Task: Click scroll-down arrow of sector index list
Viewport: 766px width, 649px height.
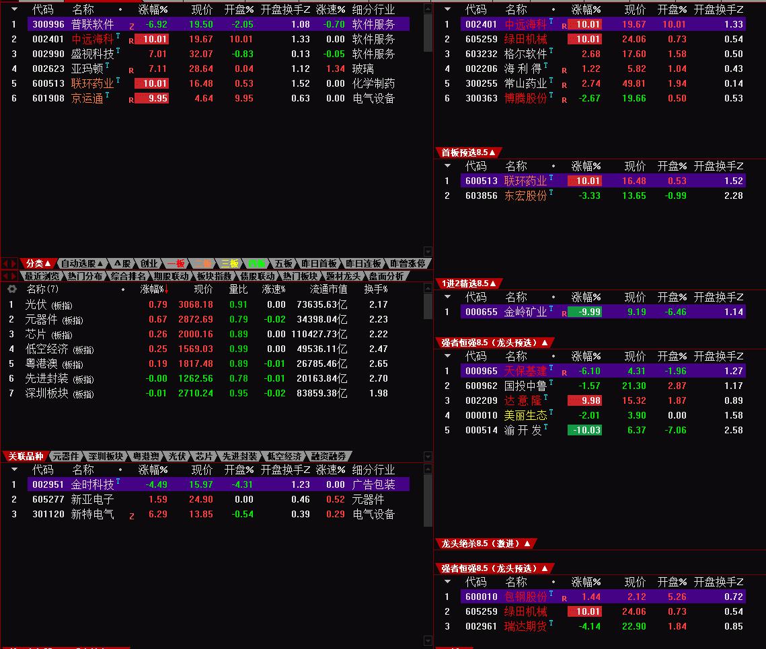Action: pyautogui.click(x=428, y=456)
